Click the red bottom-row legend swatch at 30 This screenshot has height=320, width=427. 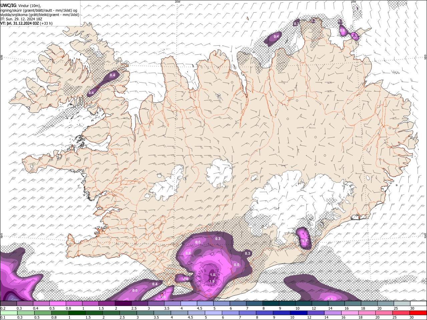418,313
